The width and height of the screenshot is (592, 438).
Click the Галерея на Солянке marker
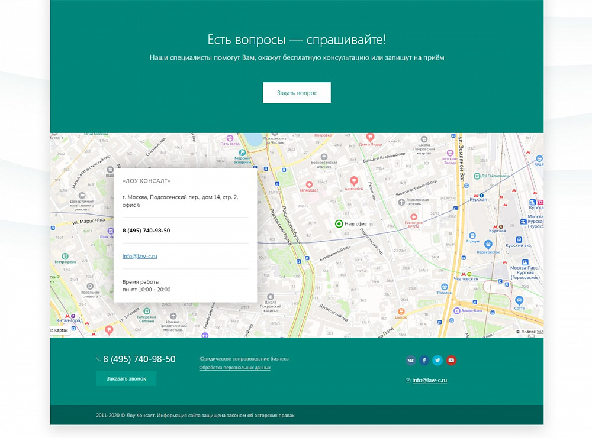(x=146, y=312)
